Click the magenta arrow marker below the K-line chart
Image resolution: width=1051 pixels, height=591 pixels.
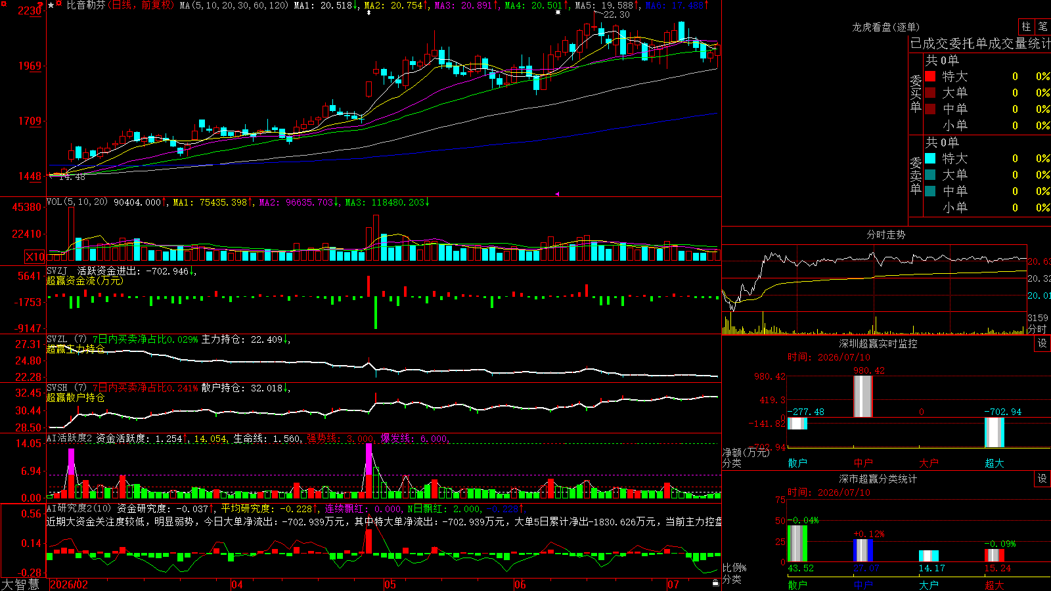coord(557,194)
